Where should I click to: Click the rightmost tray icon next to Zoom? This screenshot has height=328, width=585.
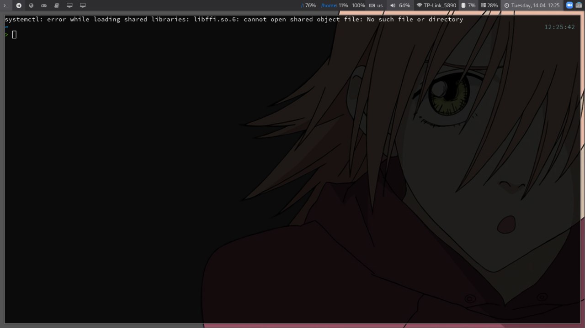(579, 5)
